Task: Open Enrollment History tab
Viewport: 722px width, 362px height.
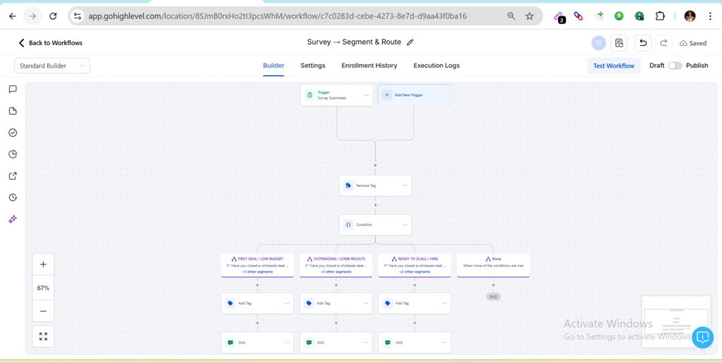Action: coord(369,65)
